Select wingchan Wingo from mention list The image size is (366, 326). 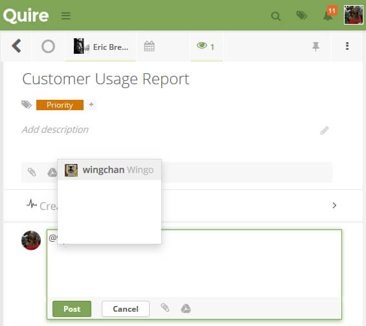coord(109,170)
